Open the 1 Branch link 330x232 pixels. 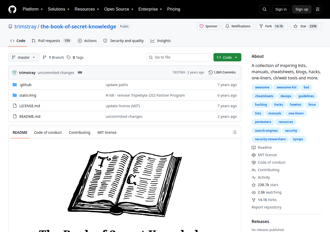coord(53,57)
